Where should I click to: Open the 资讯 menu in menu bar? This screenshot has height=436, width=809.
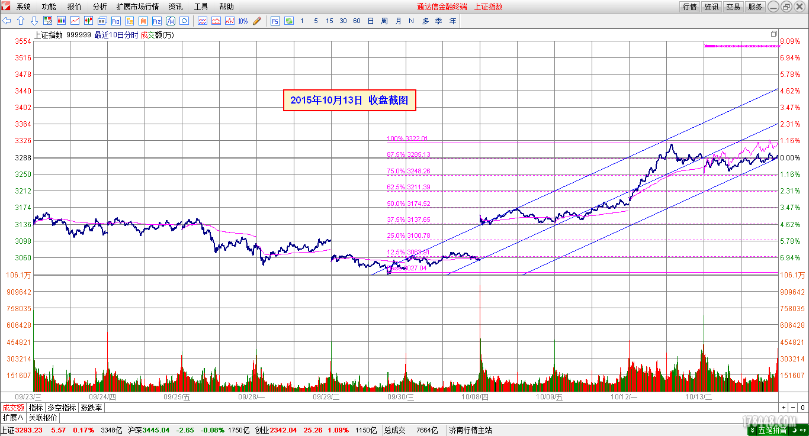pos(175,7)
